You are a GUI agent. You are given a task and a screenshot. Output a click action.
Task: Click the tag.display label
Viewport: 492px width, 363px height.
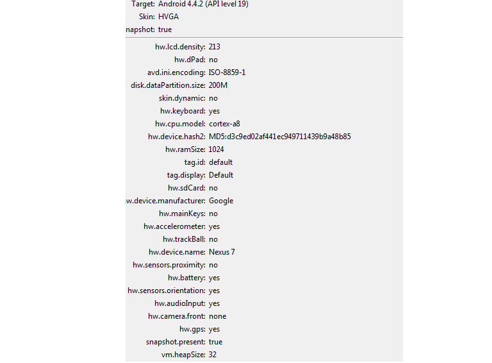pyautogui.click(x=186, y=175)
